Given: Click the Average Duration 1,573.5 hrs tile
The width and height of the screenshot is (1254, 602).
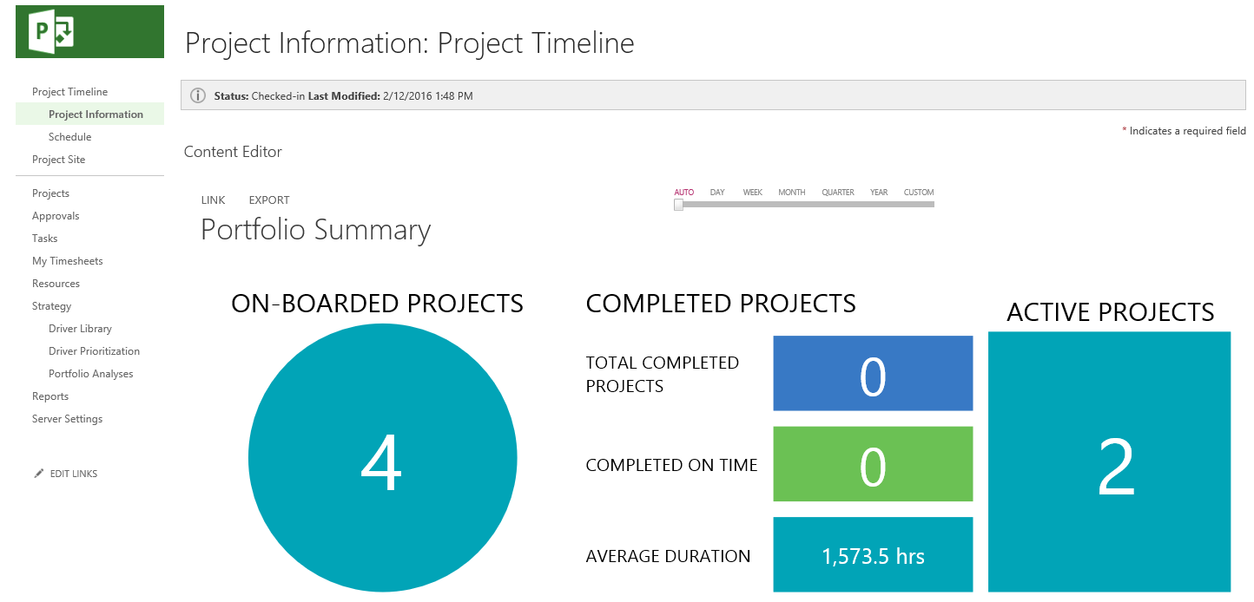Looking at the screenshot, I should tap(873, 555).
